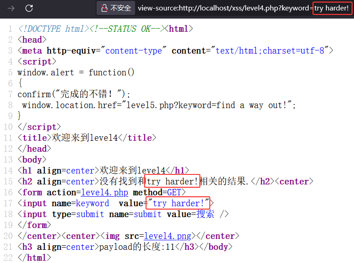This screenshot has height=263, width=354.
Task: Open the level4.php form action link
Action: (x=105, y=193)
